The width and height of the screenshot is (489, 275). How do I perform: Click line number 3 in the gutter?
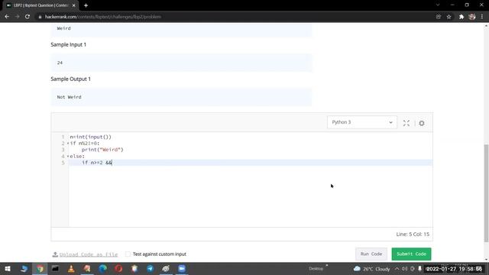click(63, 150)
